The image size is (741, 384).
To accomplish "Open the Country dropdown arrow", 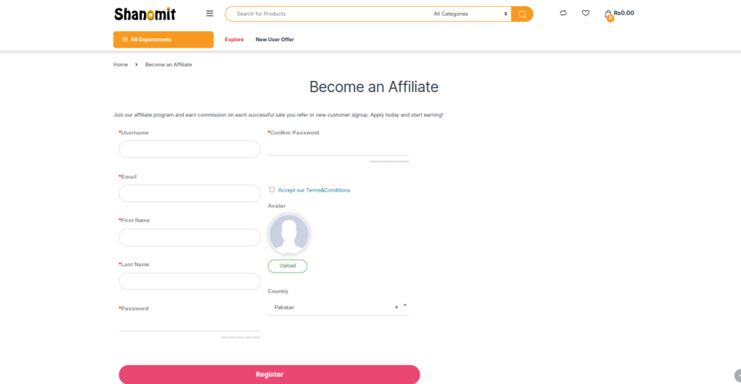I will (405, 306).
